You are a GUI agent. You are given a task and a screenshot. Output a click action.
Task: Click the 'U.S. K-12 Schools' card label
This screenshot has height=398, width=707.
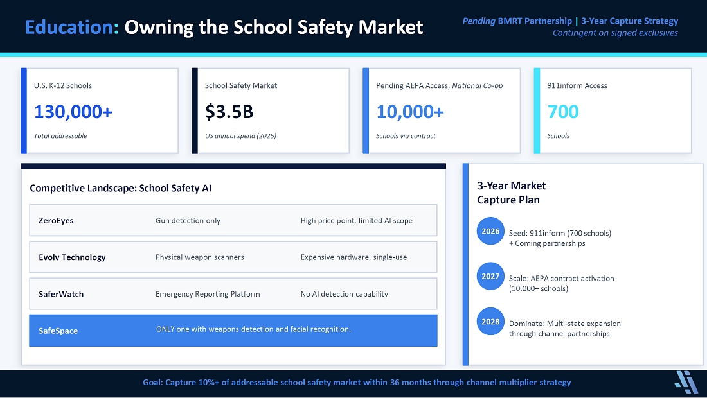(x=63, y=85)
